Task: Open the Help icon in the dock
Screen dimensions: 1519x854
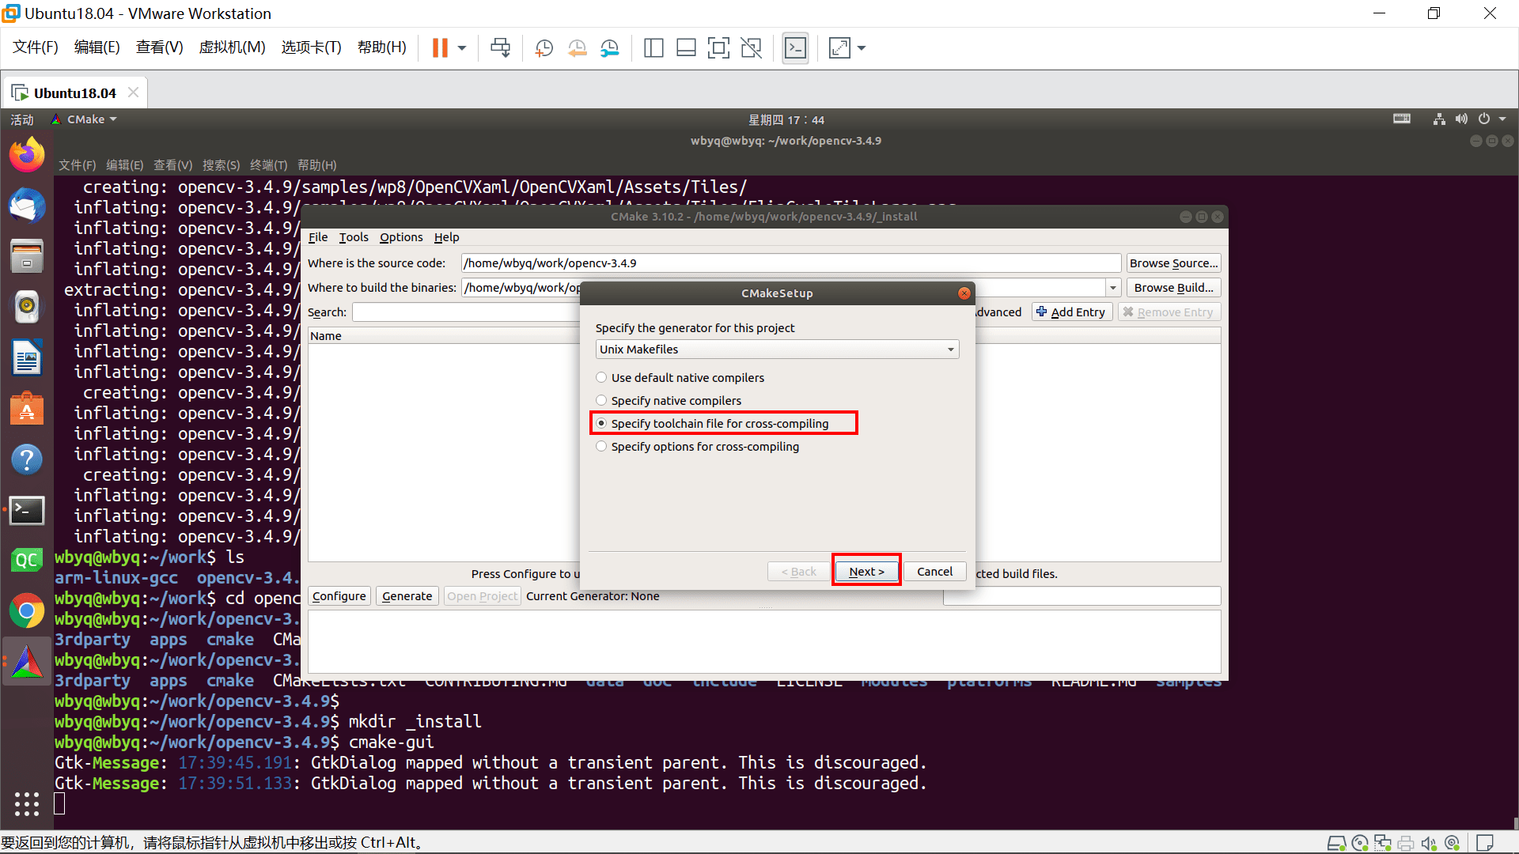Action: [x=27, y=459]
